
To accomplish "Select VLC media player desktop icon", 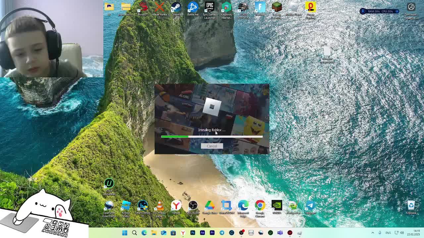I will [x=159, y=209].
